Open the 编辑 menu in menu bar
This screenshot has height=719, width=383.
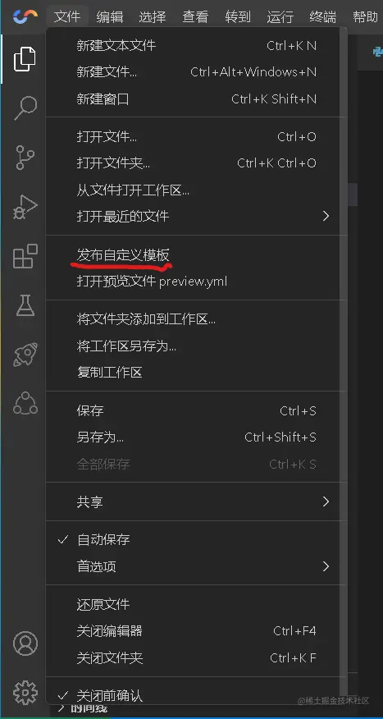point(110,17)
